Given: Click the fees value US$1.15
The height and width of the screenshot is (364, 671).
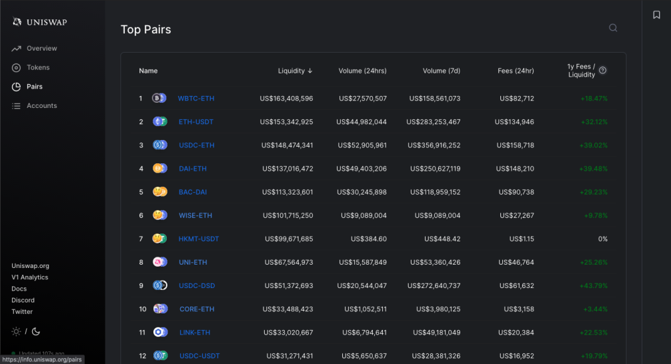Looking at the screenshot, I should click(x=522, y=239).
